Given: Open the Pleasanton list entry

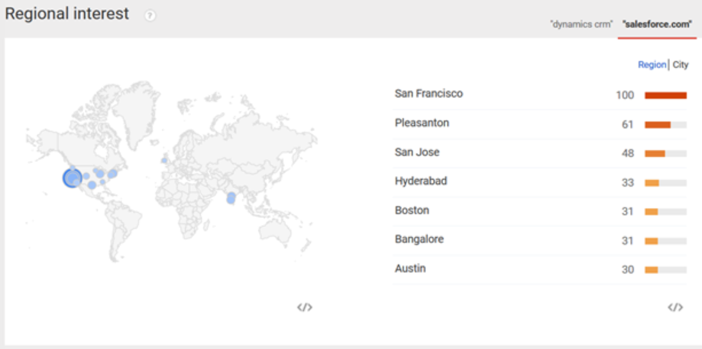Looking at the screenshot, I should click(x=422, y=123).
